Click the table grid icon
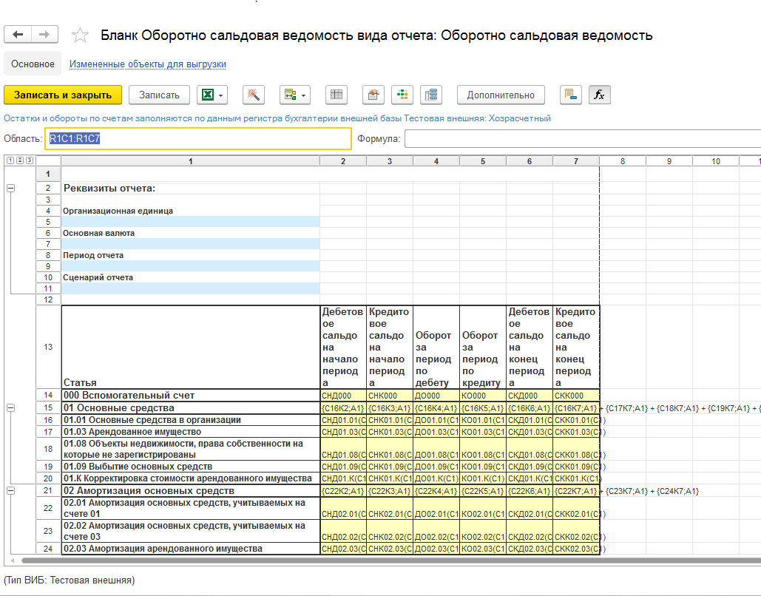The image size is (761, 596). click(x=336, y=95)
